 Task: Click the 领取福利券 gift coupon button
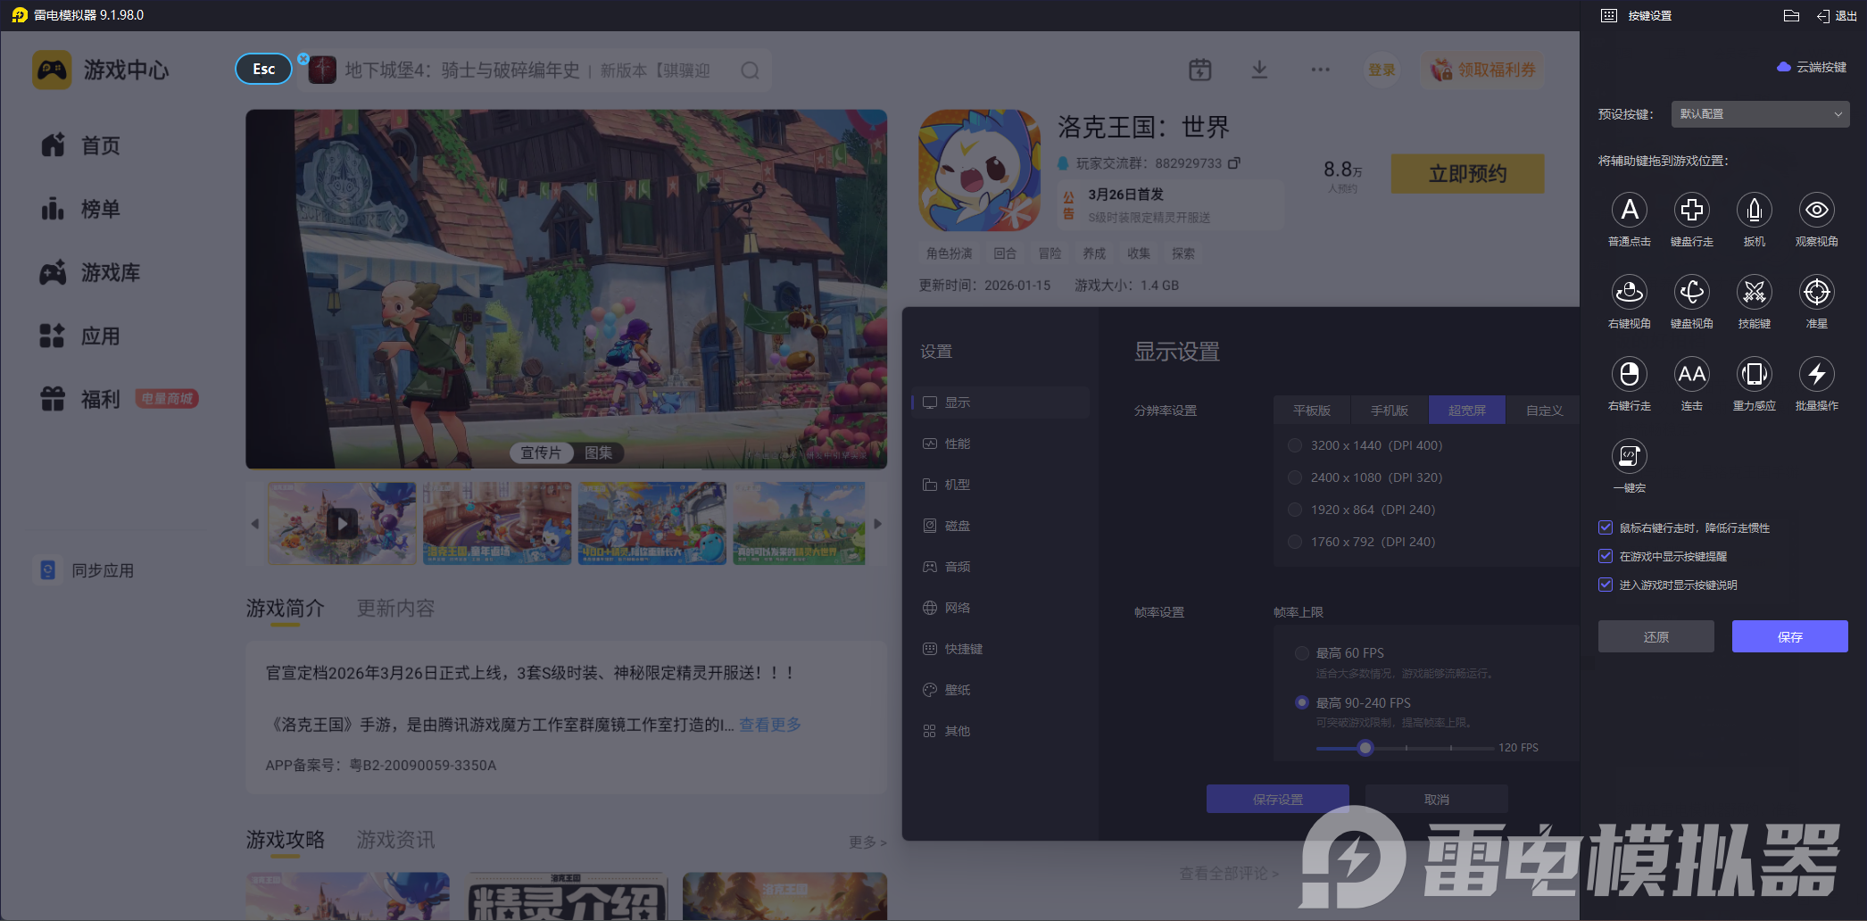point(1482,70)
